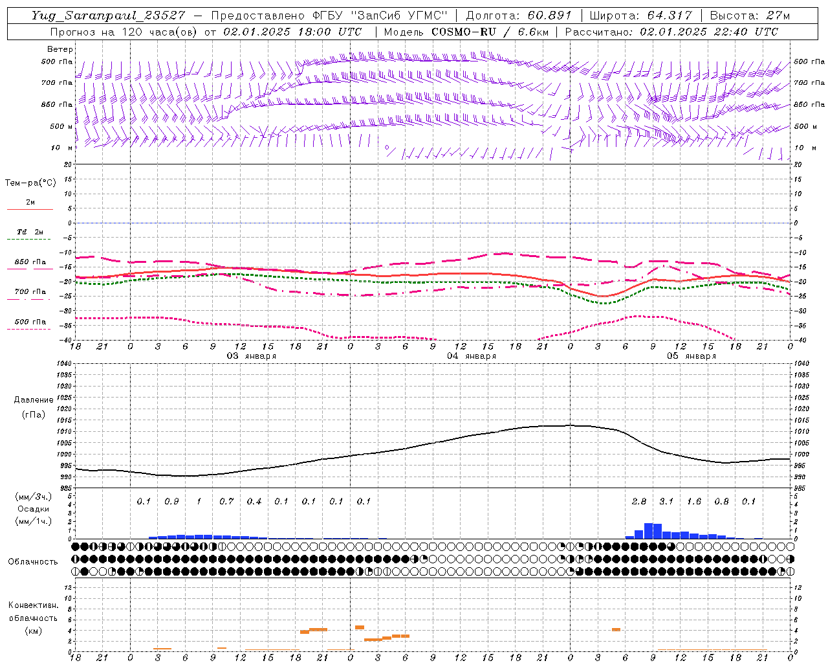Click the tallest blue precipitation bar

(648, 531)
